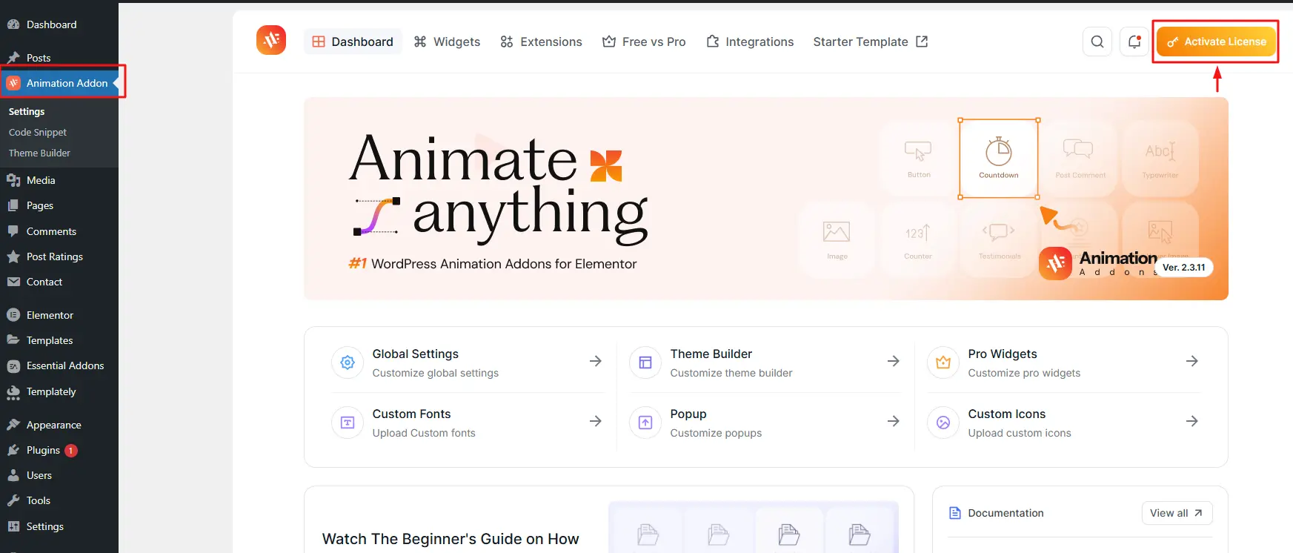Open the search icon in header
The image size is (1293, 553).
[x=1097, y=42]
